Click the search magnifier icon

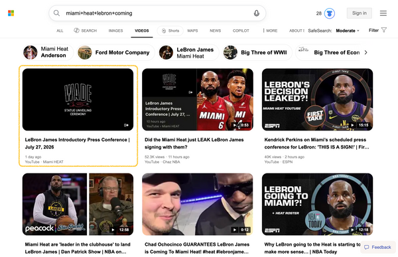tap(56, 13)
